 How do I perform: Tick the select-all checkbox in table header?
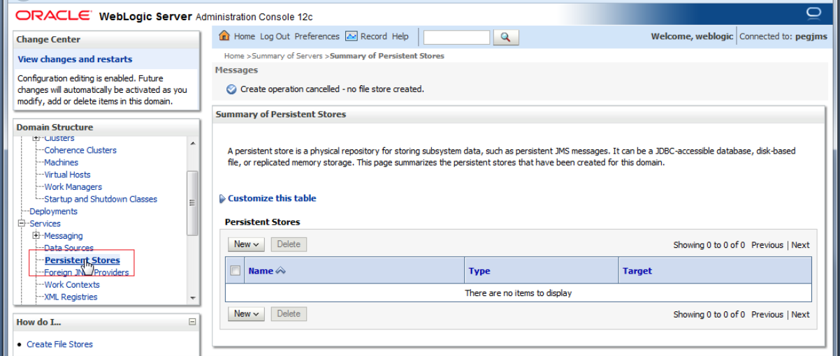point(236,271)
